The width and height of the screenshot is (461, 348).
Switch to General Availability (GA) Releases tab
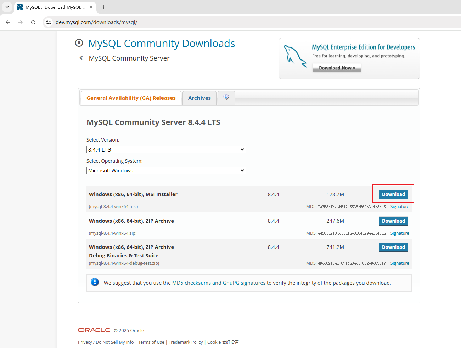pos(131,98)
